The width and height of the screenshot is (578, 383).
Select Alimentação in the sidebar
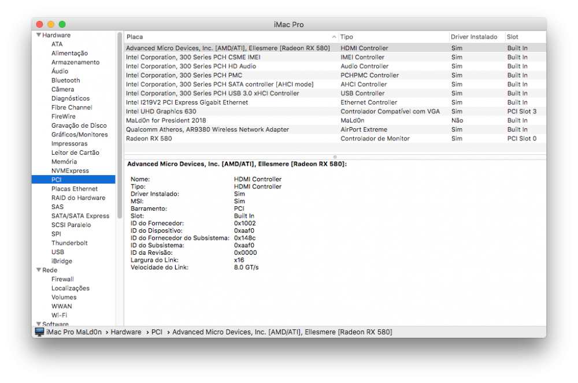pyautogui.click(x=70, y=53)
